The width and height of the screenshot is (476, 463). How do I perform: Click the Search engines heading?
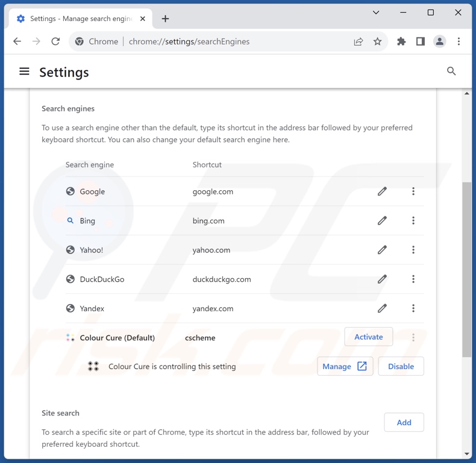pyautogui.click(x=68, y=108)
